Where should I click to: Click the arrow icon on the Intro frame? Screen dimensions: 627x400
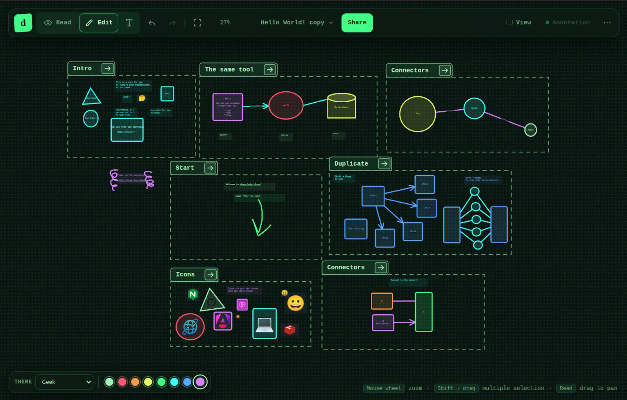click(107, 69)
